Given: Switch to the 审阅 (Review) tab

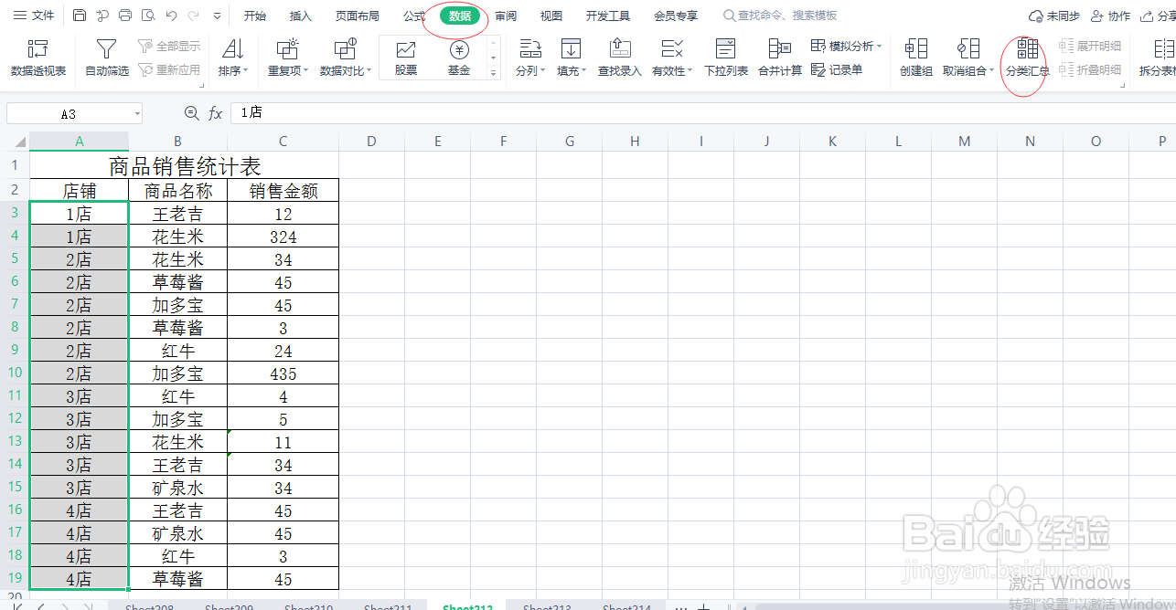Looking at the screenshot, I should [x=506, y=16].
